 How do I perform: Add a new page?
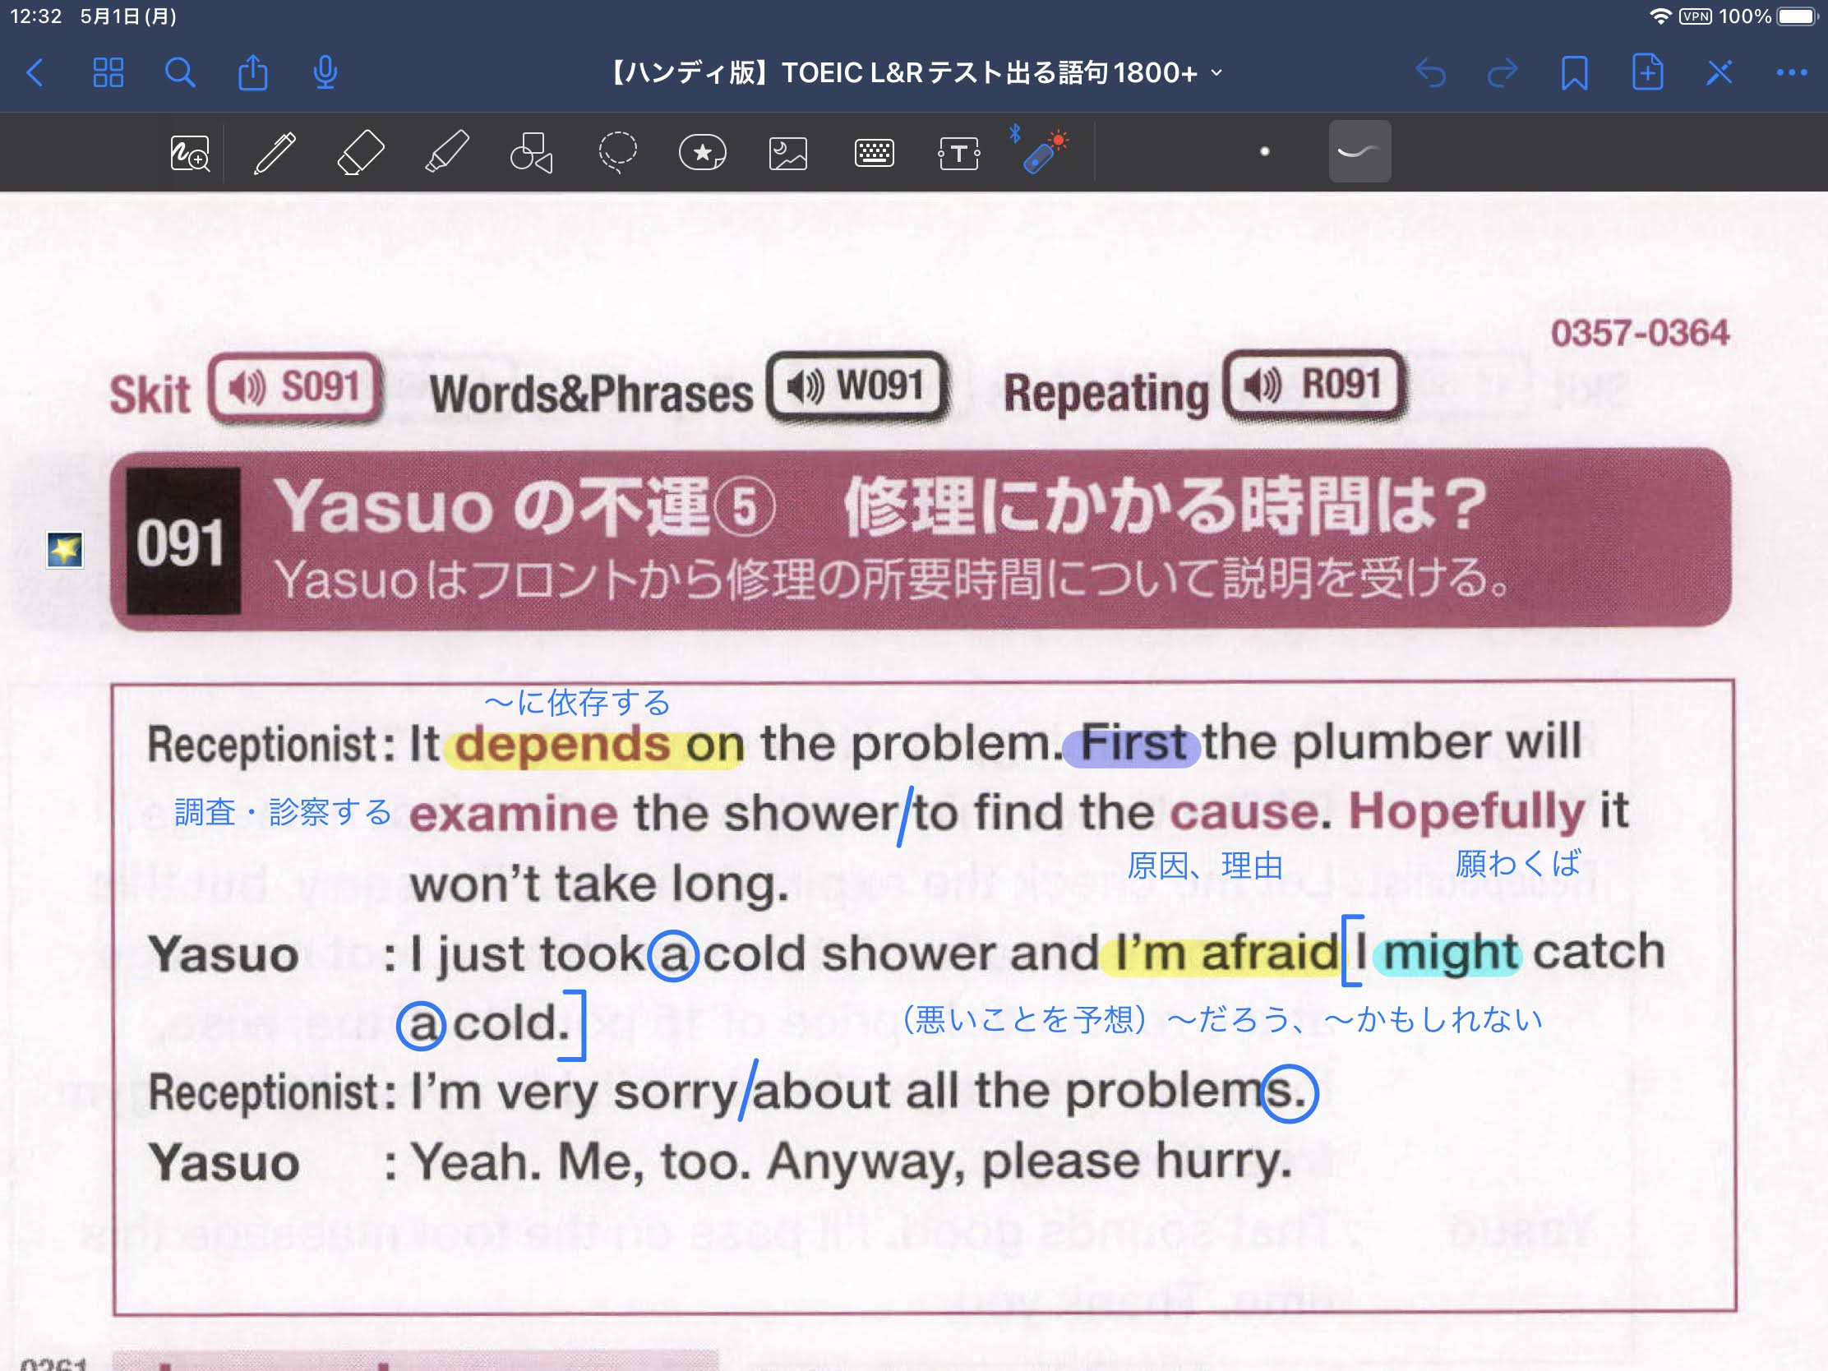coord(1647,72)
